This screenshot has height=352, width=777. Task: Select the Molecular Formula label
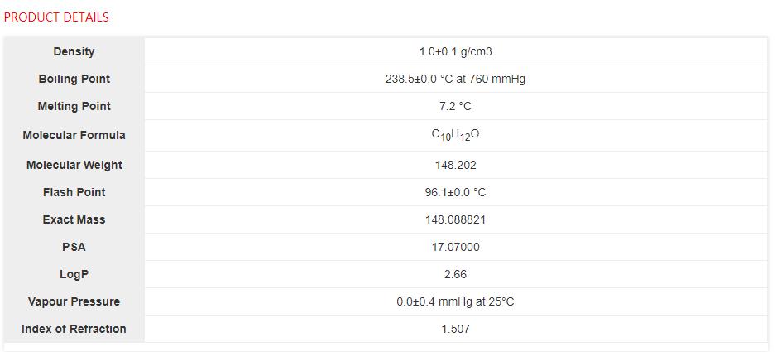pos(74,135)
